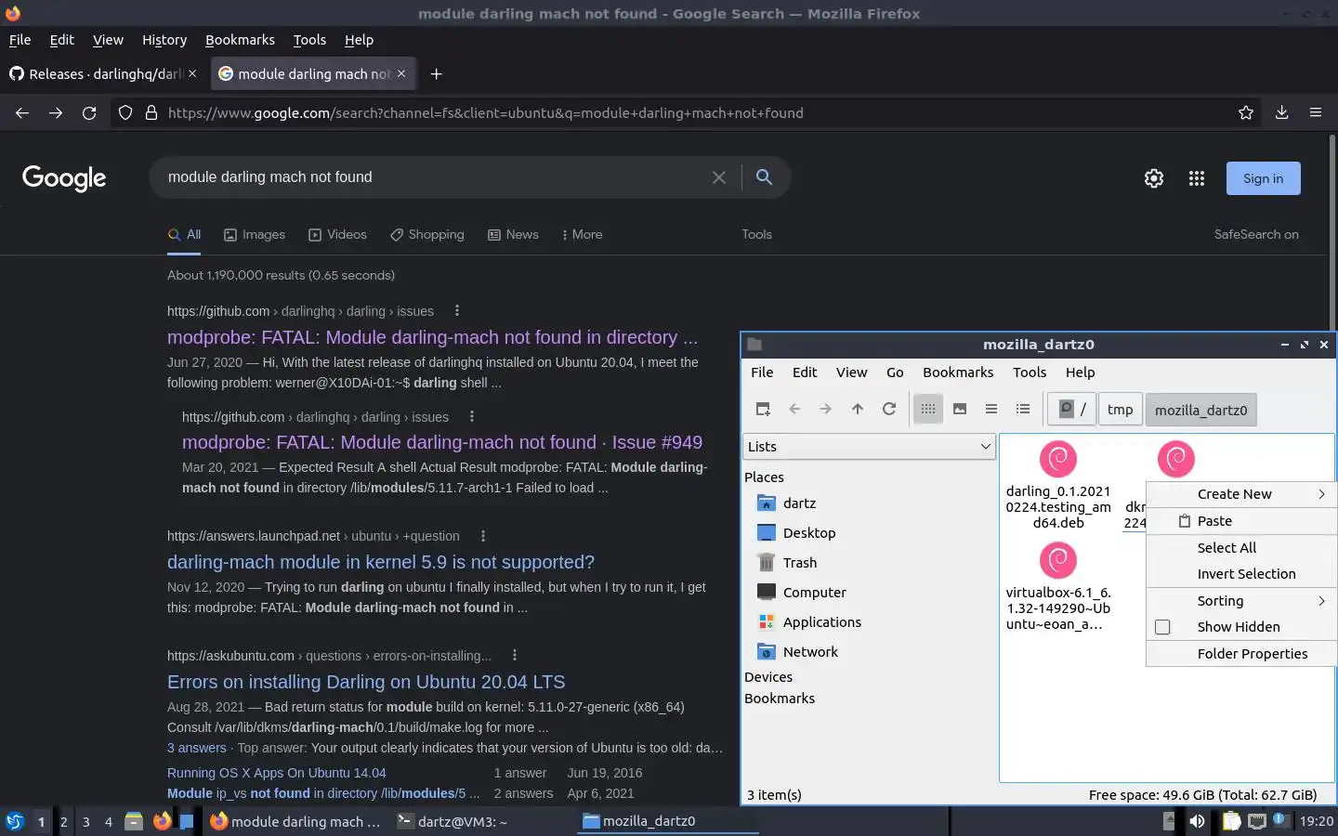
Task: Open 'Running OS X Apps On Ubuntu 14.04' link
Action: coord(276,773)
